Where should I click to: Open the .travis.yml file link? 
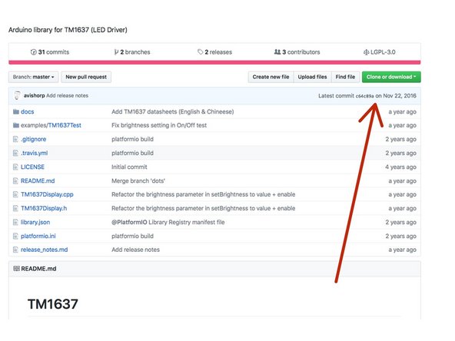(35, 153)
